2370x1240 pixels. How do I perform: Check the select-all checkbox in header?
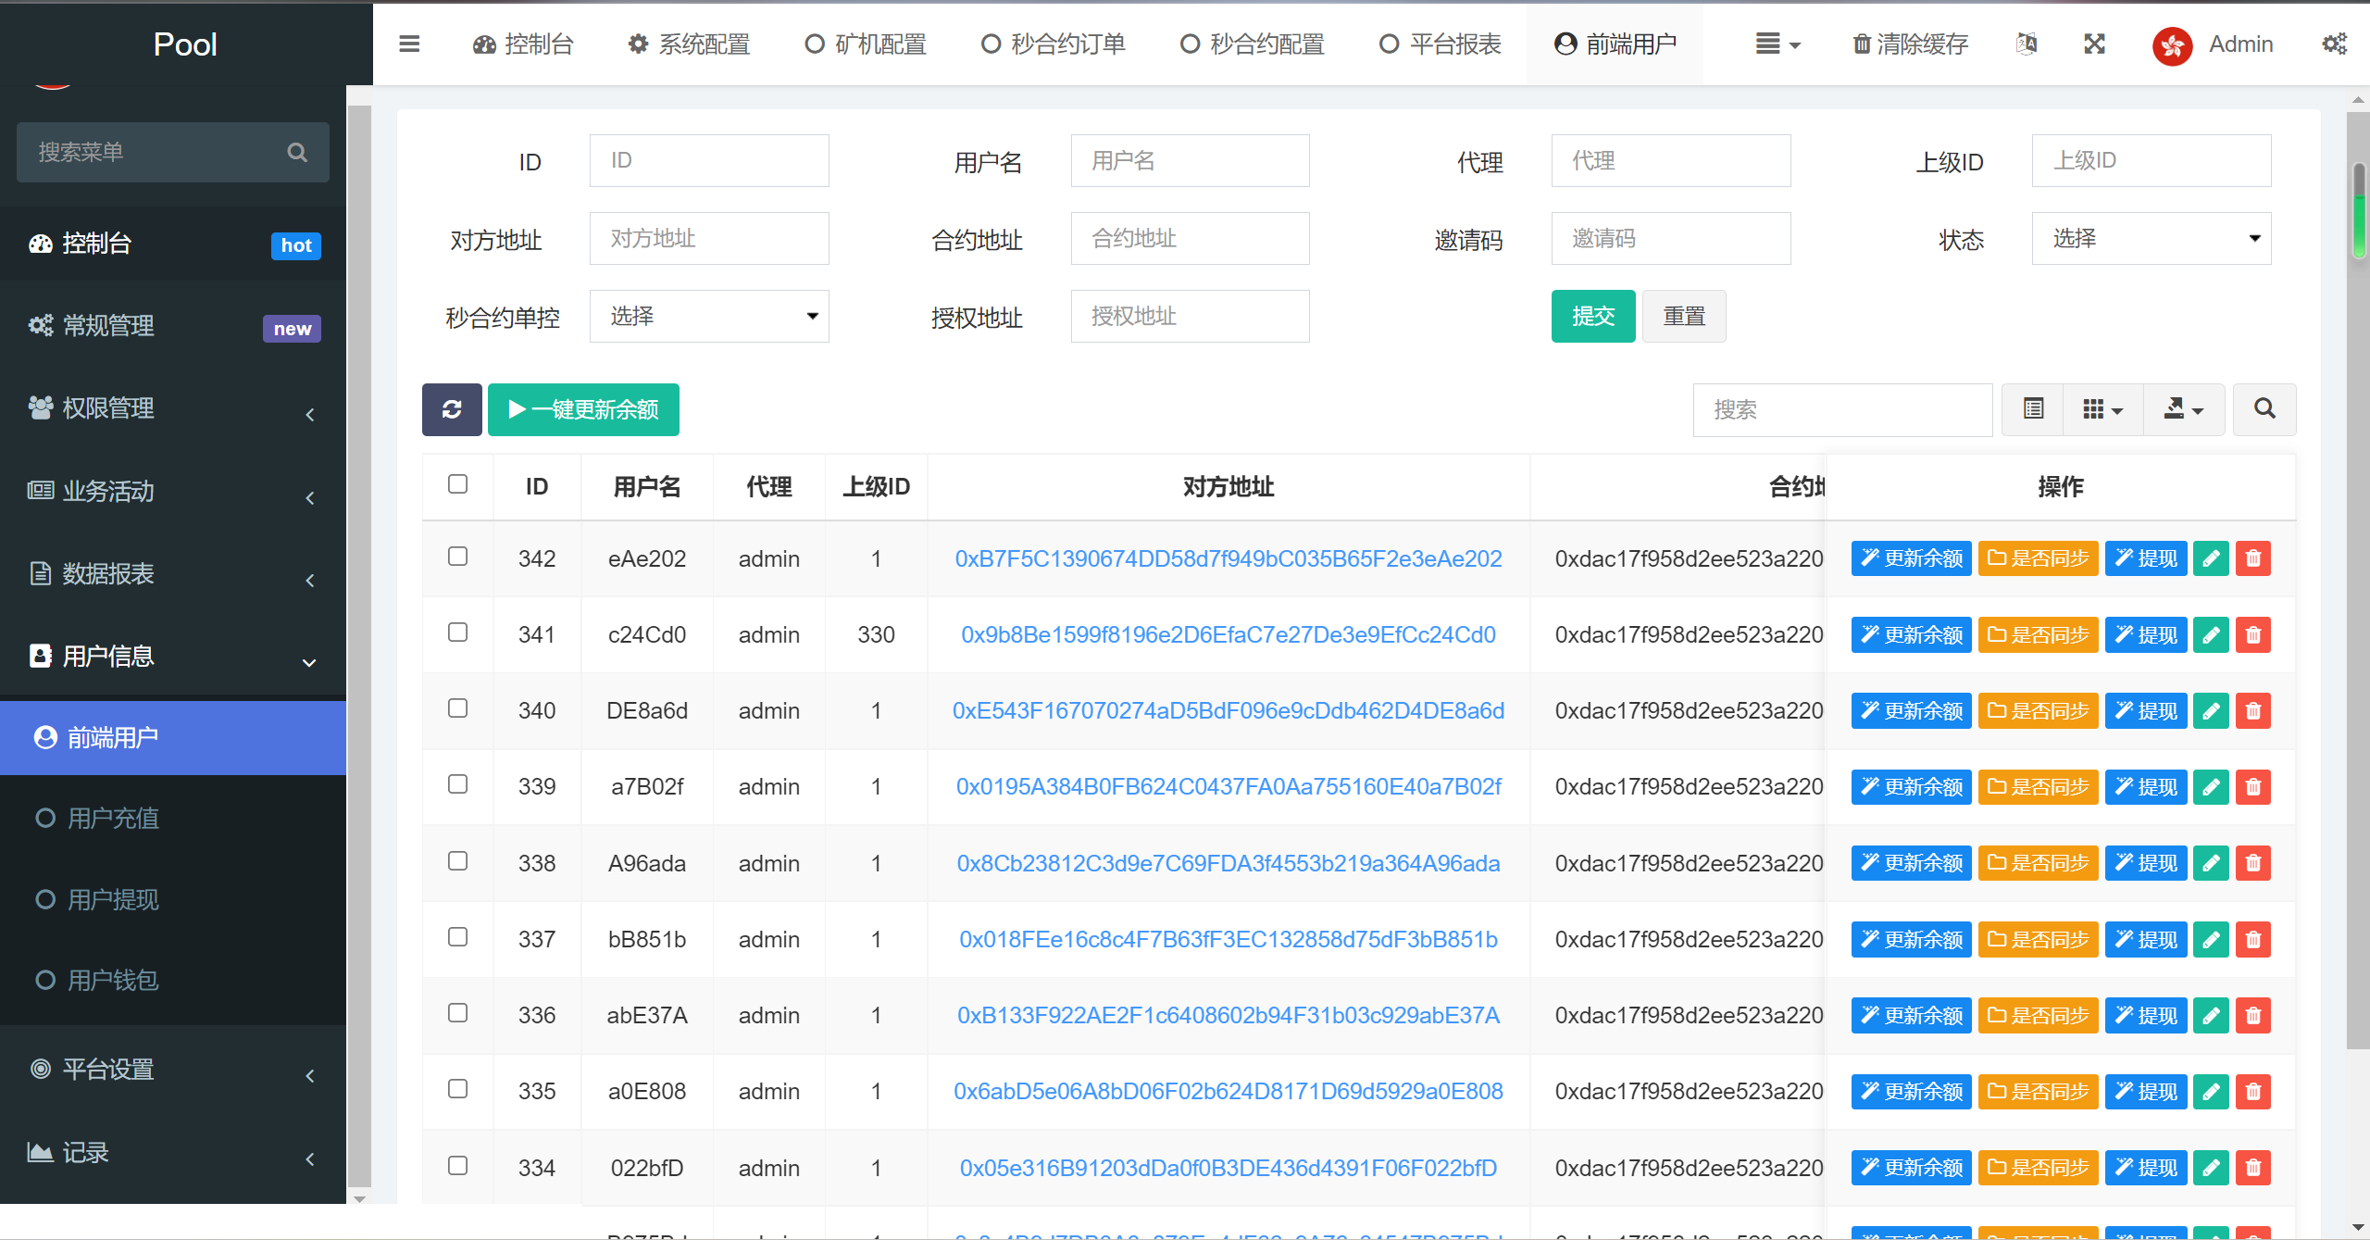457,482
